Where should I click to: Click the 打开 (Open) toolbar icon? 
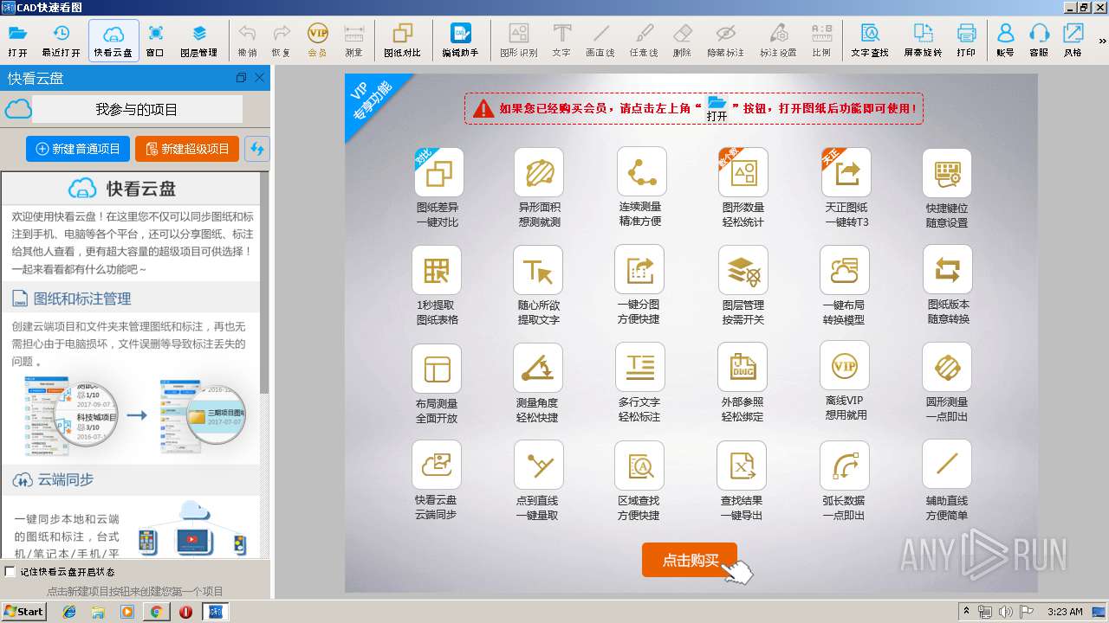click(x=17, y=41)
